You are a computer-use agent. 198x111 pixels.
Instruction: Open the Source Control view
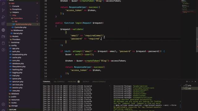click(x=3, y=10)
